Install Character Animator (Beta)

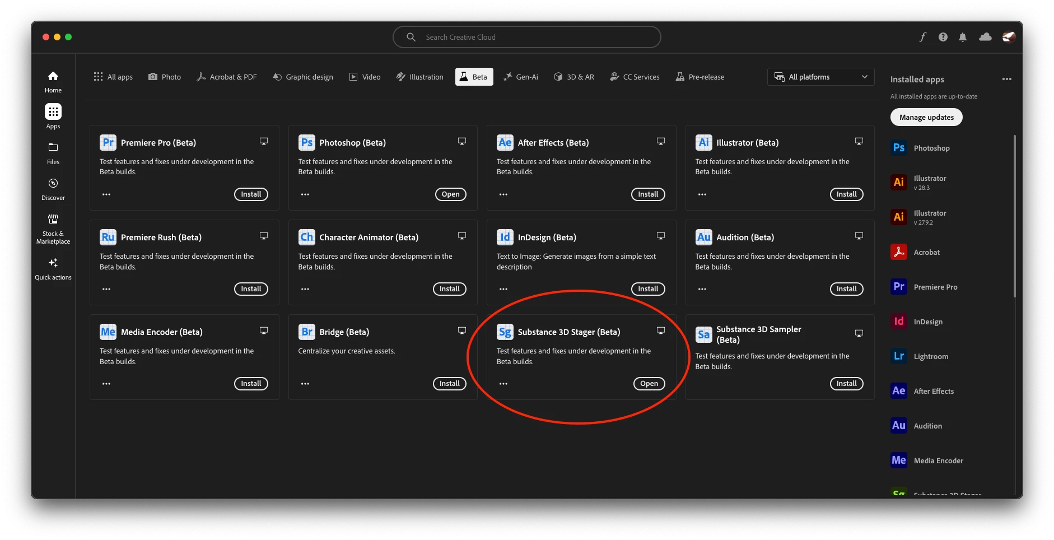click(x=449, y=289)
